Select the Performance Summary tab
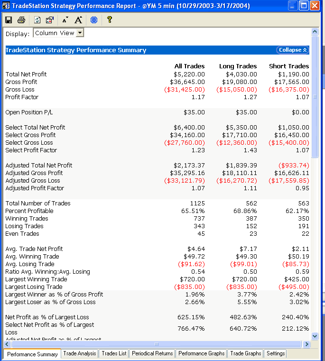This screenshot has width=325, height=361. (x=32, y=354)
